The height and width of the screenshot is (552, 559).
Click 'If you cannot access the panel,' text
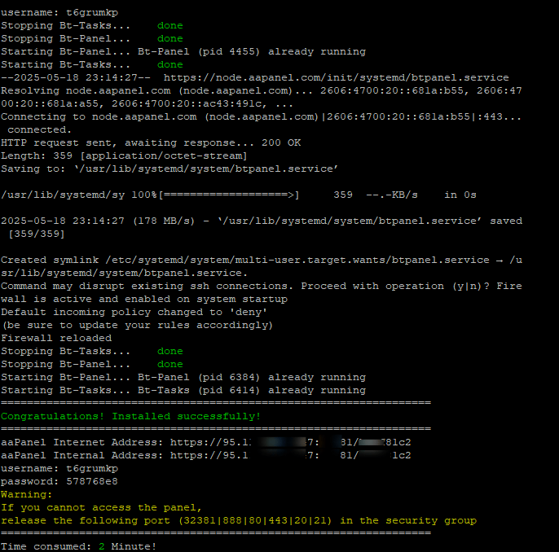coord(101,507)
